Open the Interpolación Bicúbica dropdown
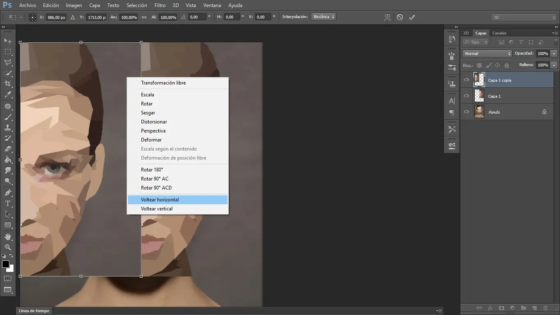Viewport: 560px width, 315px height. coord(323,17)
